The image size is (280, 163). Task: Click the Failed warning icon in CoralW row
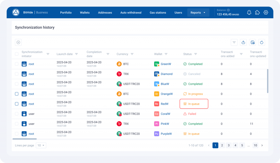click(185, 114)
